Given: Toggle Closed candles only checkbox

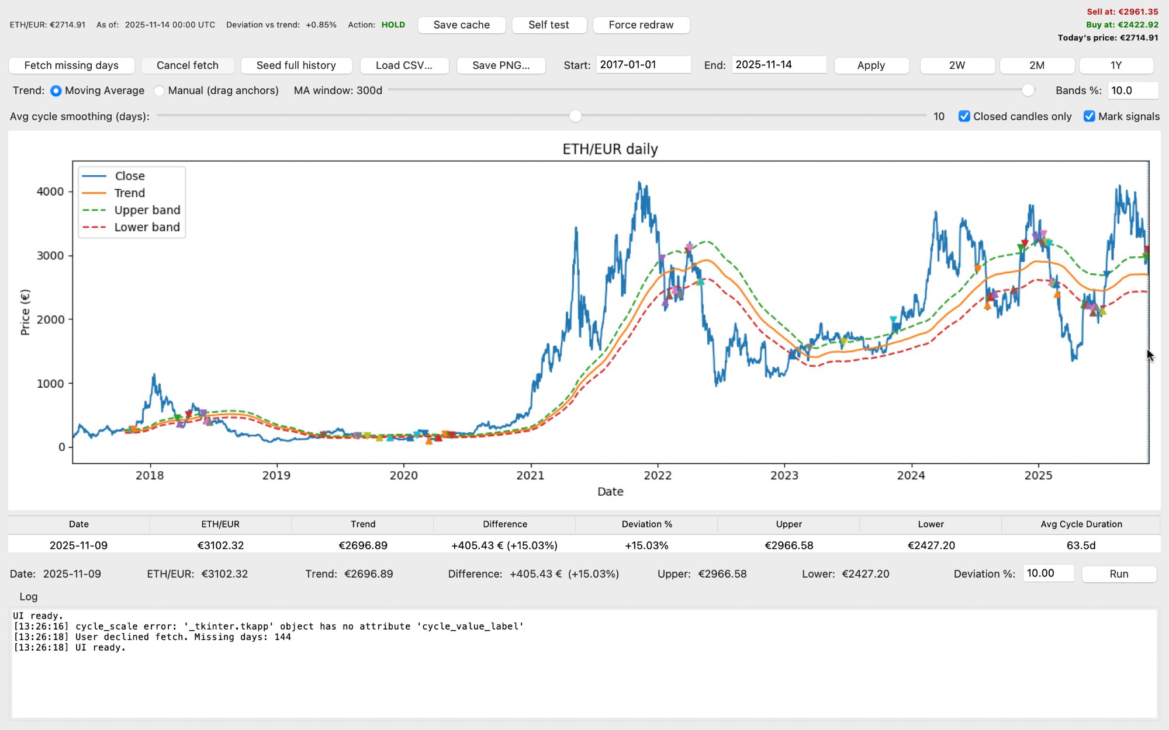Looking at the screenshot, I should [x=964, y=116].
